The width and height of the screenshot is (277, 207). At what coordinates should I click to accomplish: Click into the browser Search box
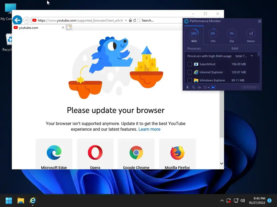point(161,20)
